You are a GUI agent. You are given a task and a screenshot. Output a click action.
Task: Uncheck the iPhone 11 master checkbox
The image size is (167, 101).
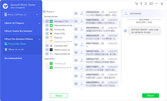44,12
